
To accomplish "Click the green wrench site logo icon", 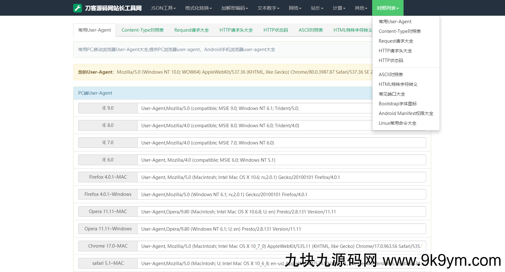I will (x=78, y=8).
